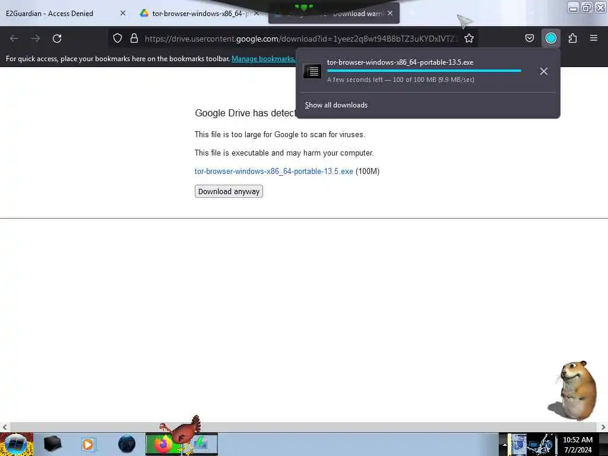Click the download progress bar
The height and width of the screenshot is (456, 608).
pyautogui.click(x=424, y=71)
